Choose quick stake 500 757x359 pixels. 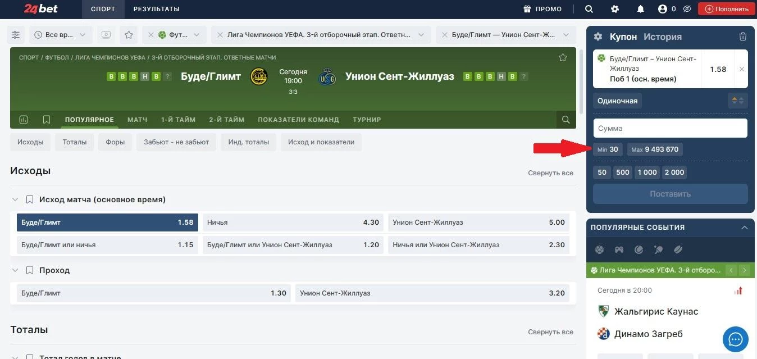(623, 172)
